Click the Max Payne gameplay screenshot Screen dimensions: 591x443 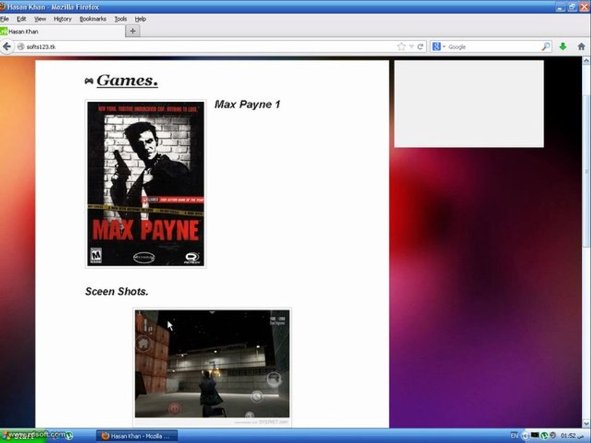click(212, 366)
